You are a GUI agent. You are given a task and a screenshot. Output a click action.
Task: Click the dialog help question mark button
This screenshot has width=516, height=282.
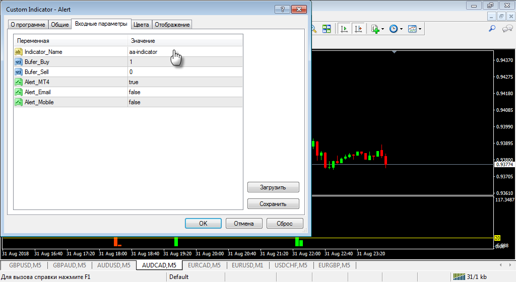tap(282, 9)
